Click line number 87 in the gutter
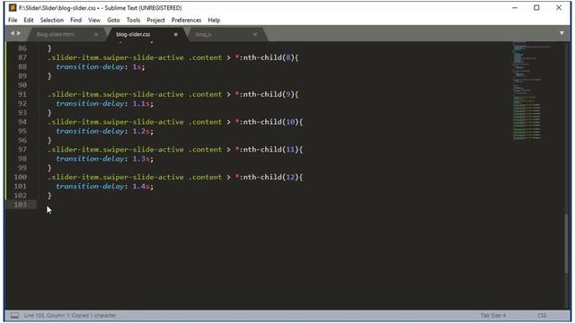Image resolution: width=575 pixels, height=323 pixels. coord(22,57)
